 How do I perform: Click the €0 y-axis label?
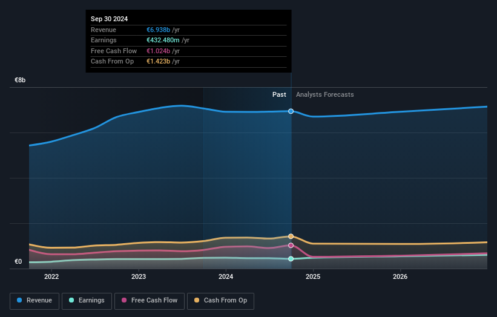18,261
